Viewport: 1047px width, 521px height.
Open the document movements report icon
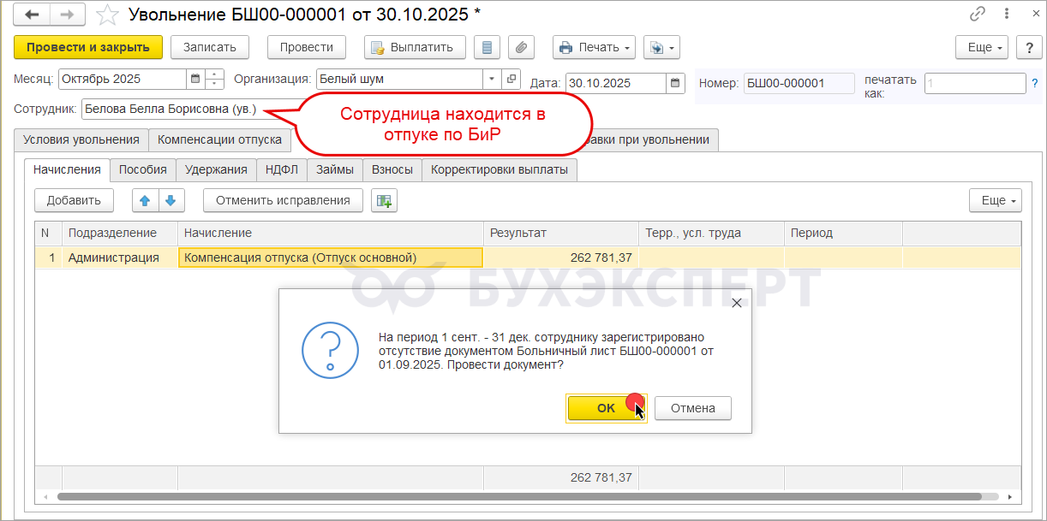(x=488, y=47)
